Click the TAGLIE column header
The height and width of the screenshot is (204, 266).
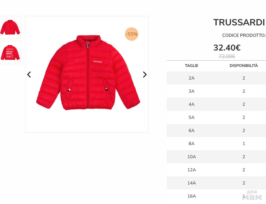click(191, 66)
